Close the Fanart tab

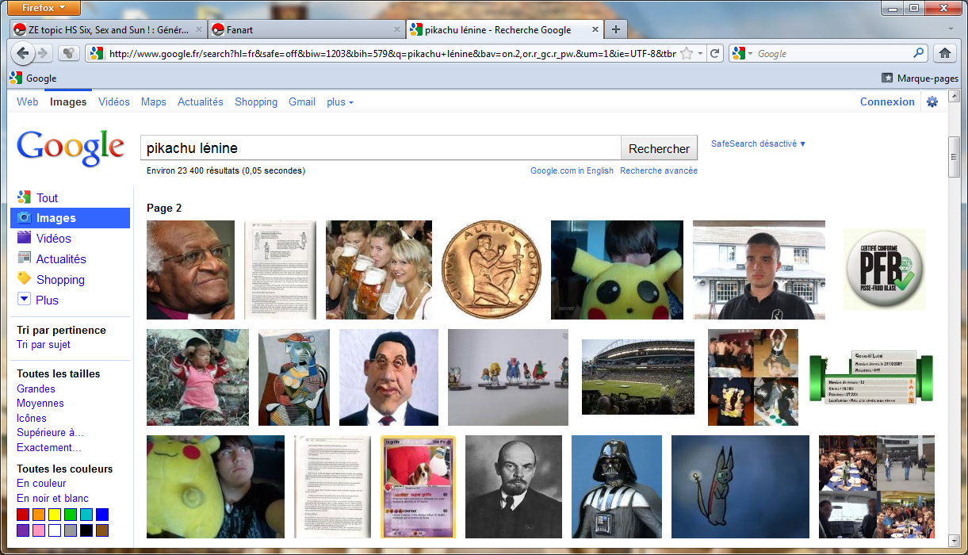coord(397,30)
